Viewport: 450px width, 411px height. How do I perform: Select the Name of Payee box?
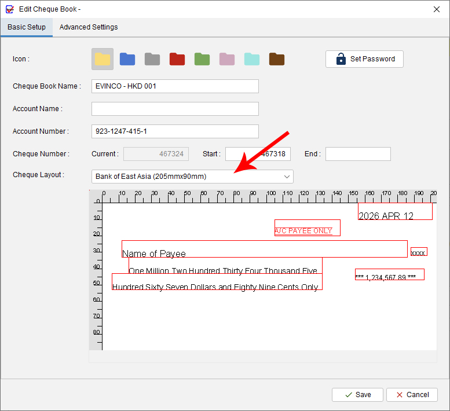pos(265,249)
